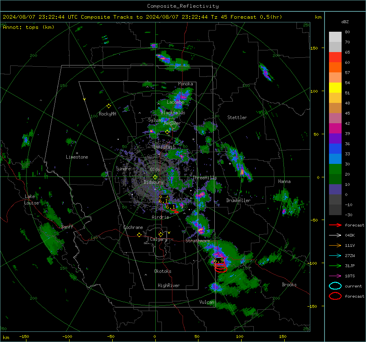Click the yellow diamond marker at Calgary
This screenshot has width=366, height=342.
(x=161, y=234)
